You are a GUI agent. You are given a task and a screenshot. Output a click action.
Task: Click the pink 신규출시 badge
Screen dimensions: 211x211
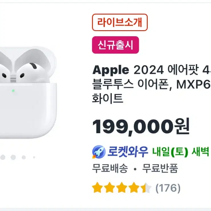click(x=115, y=45)
